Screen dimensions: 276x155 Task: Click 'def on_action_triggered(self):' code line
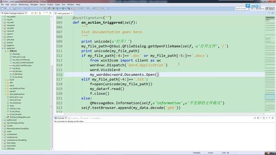click(x=105, y=22)
